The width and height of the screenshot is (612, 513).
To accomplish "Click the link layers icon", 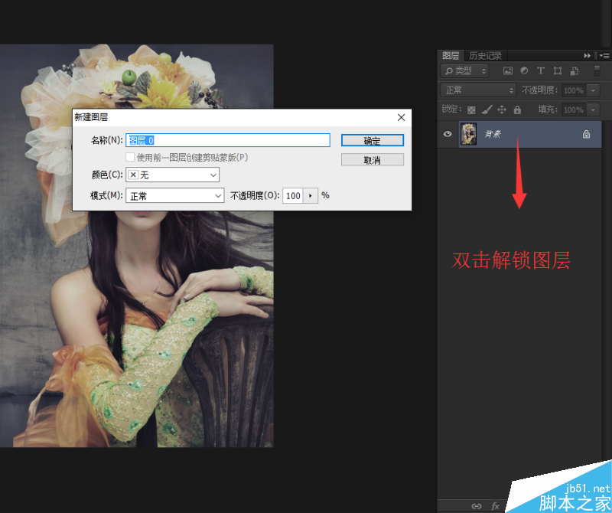I will point(476,506).
